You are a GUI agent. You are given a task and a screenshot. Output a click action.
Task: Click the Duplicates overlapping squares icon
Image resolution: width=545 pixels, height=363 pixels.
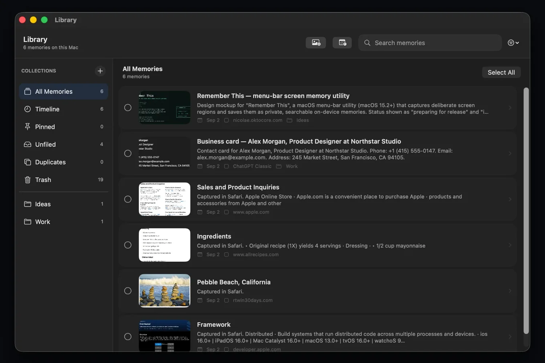[28, 162]
